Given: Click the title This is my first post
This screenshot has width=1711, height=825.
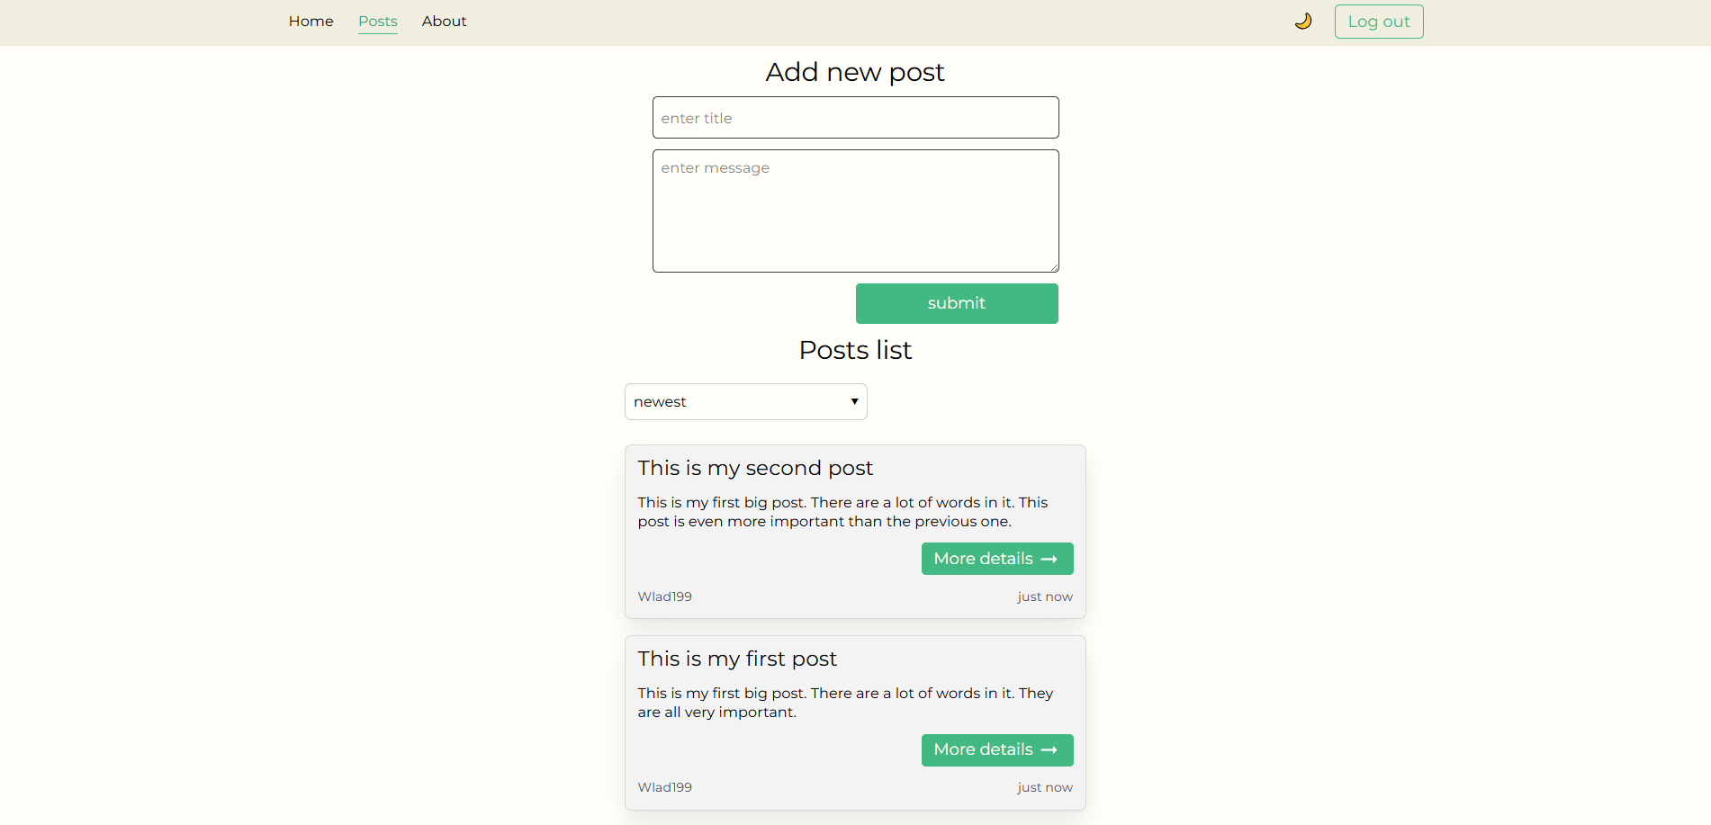Looking at the screenshot, I should click(737, 659).
